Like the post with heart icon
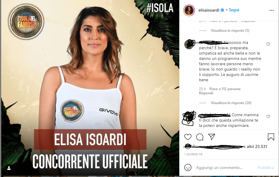The height and width of the screenshot is (177, 279). (188, 137)
